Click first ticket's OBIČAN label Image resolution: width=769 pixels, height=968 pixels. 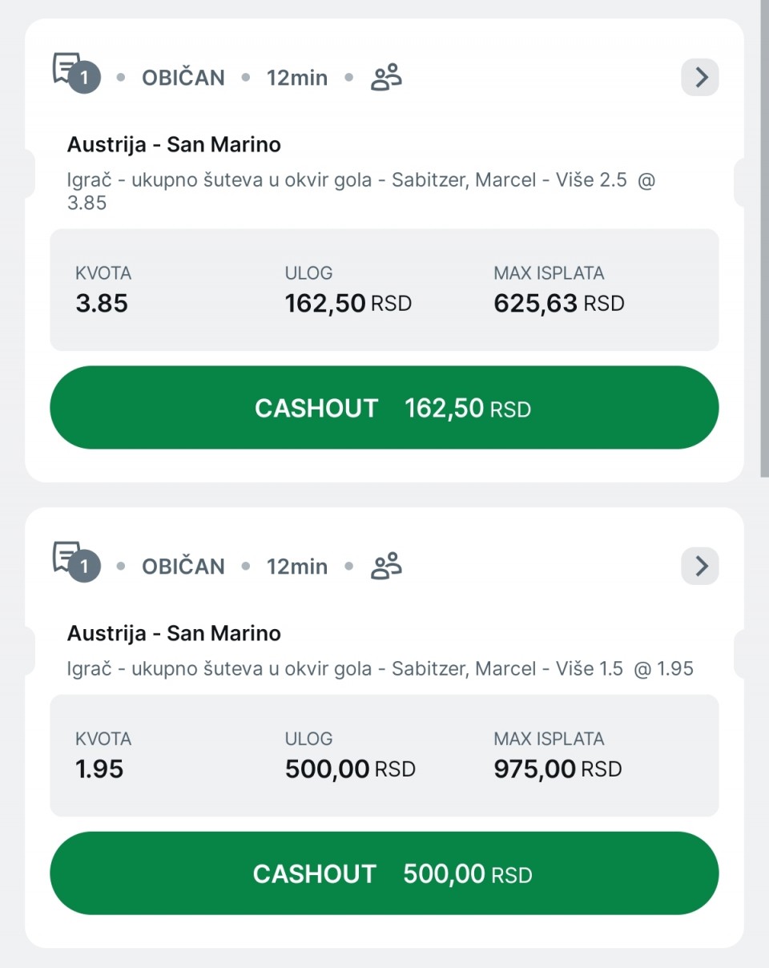(x=183, y=78)
